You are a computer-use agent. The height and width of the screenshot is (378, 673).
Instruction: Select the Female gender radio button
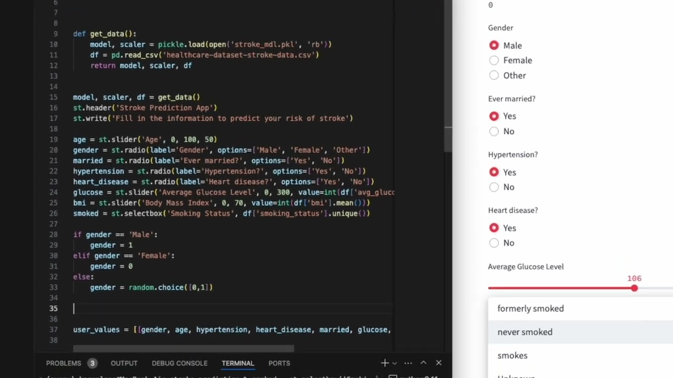point(494,60)
